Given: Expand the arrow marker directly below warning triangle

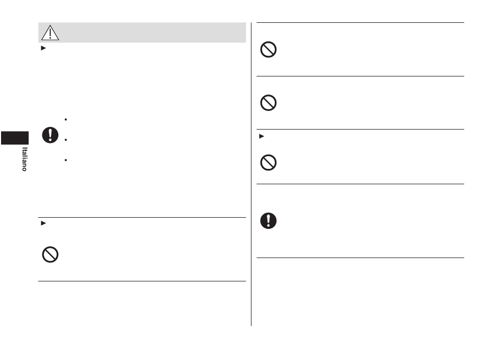Looking at the screenshot, I should click(x=44, y=48).
